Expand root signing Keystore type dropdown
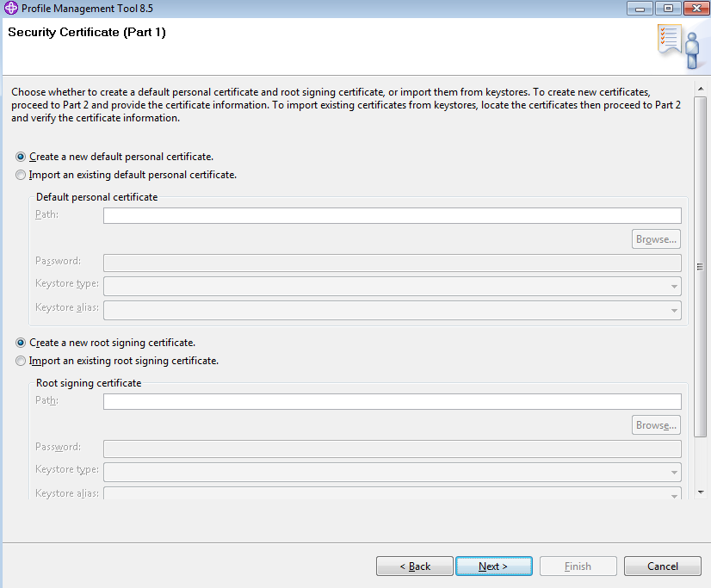The height and width of the screenshot is (588, 711). click(393, 472)
